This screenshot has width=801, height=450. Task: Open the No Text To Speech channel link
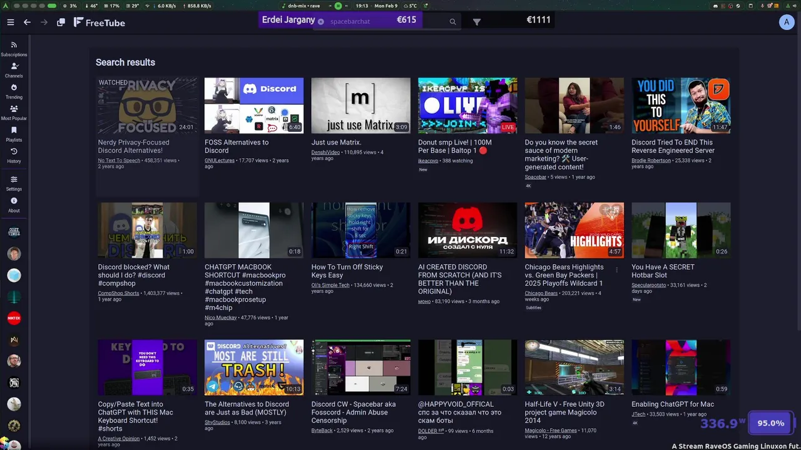[x=119, y=161]
